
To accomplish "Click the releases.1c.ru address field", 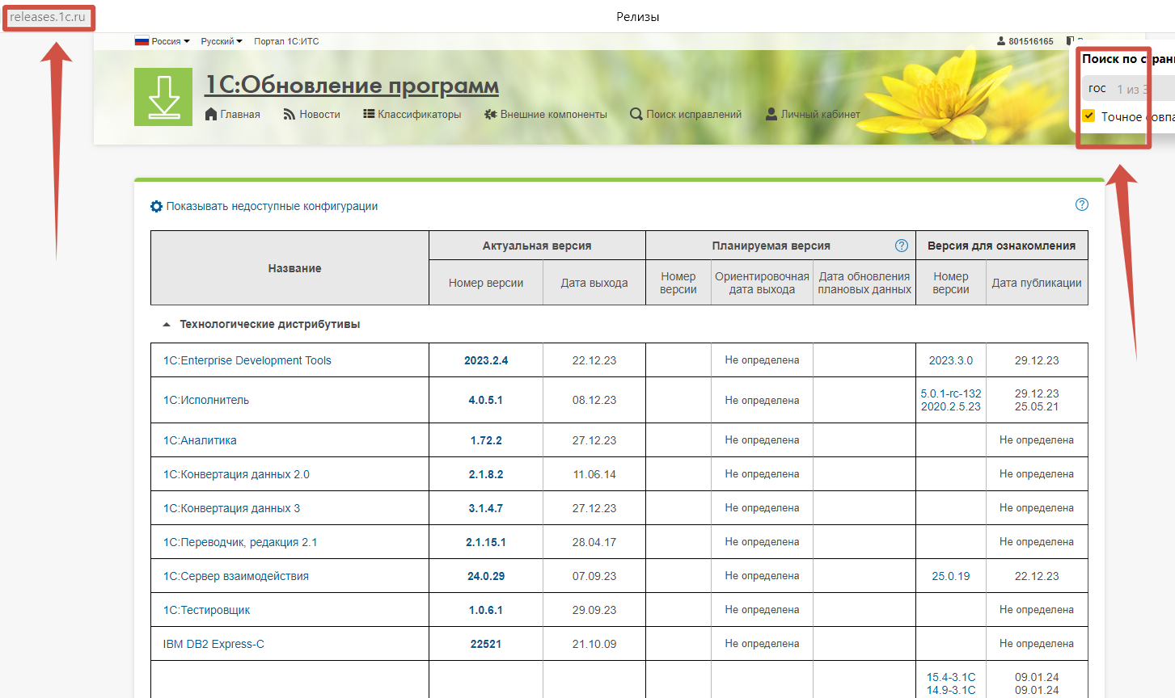I will coord(48,17).
